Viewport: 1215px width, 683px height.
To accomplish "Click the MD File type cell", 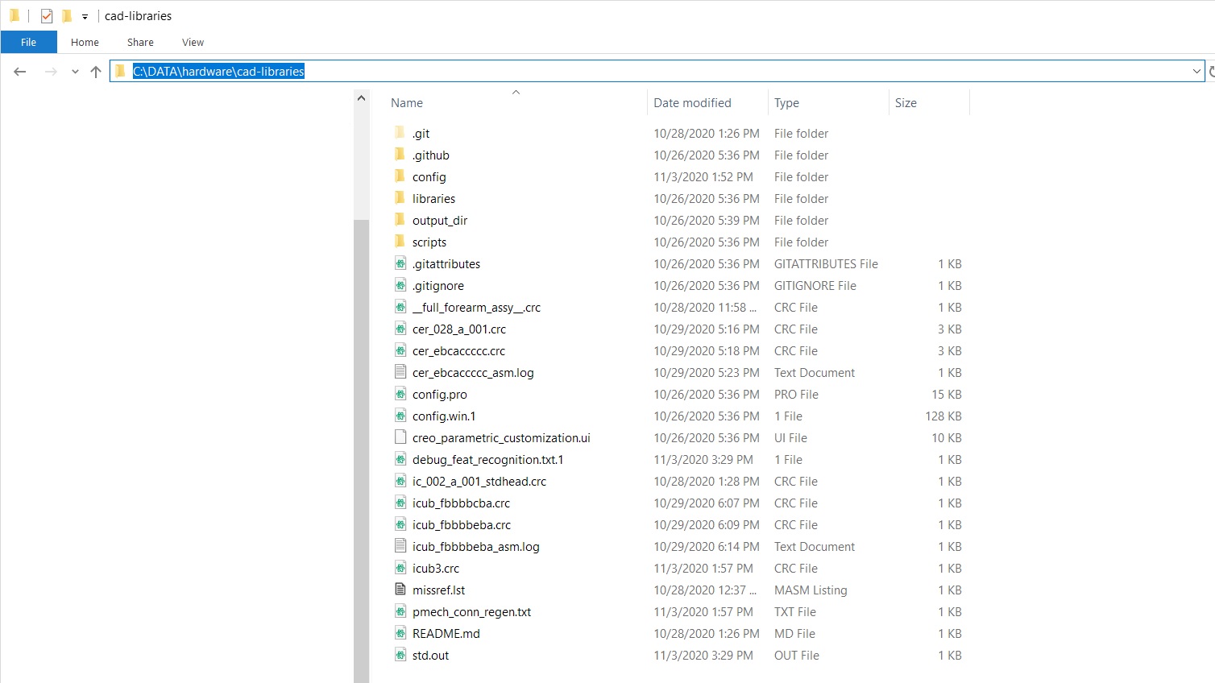I will (x=794, y=633).
